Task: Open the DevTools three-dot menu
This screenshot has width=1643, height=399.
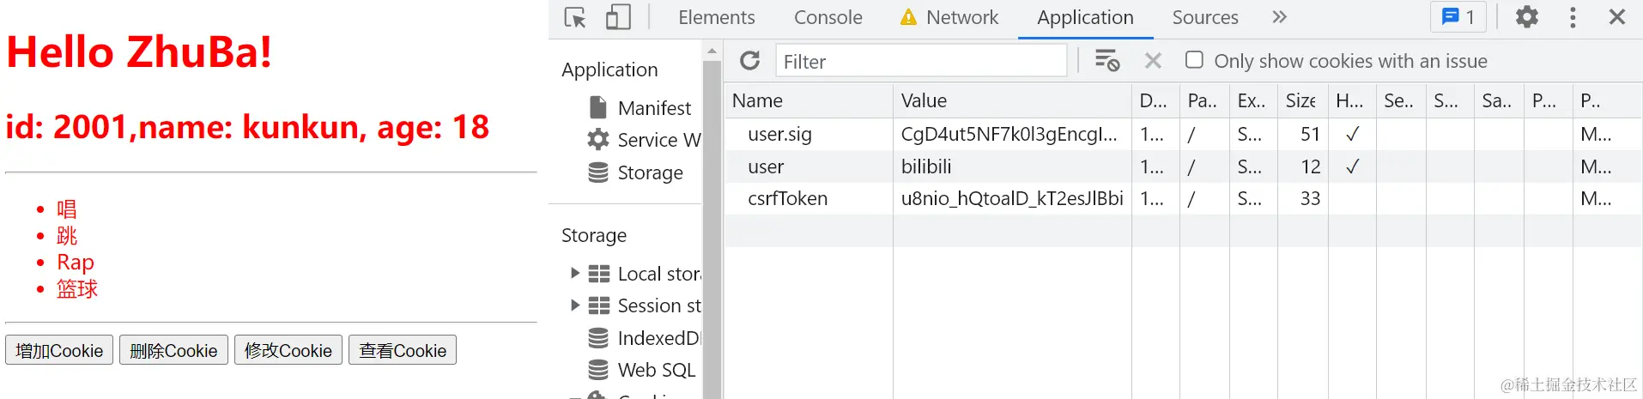Action: point(1573,17)
